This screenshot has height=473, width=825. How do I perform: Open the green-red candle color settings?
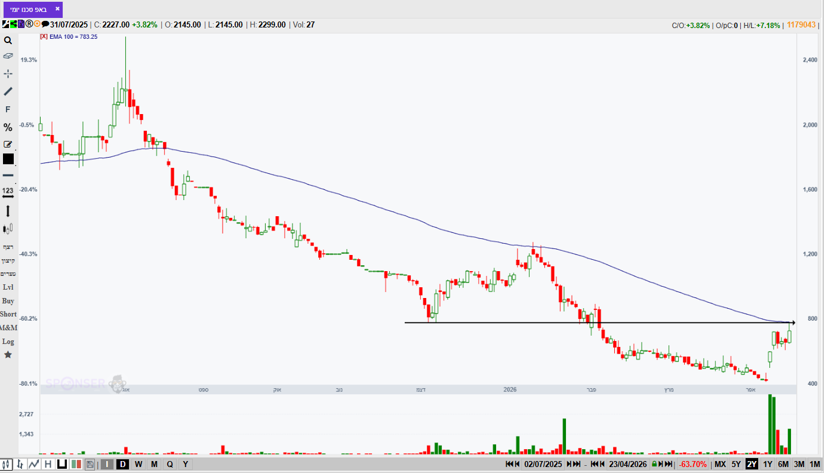76,464
